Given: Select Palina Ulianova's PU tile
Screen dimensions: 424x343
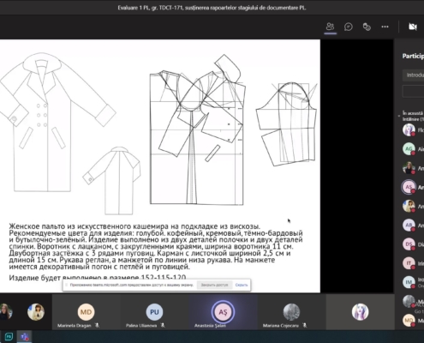Looking at the screenshot, I should point(154,312).
